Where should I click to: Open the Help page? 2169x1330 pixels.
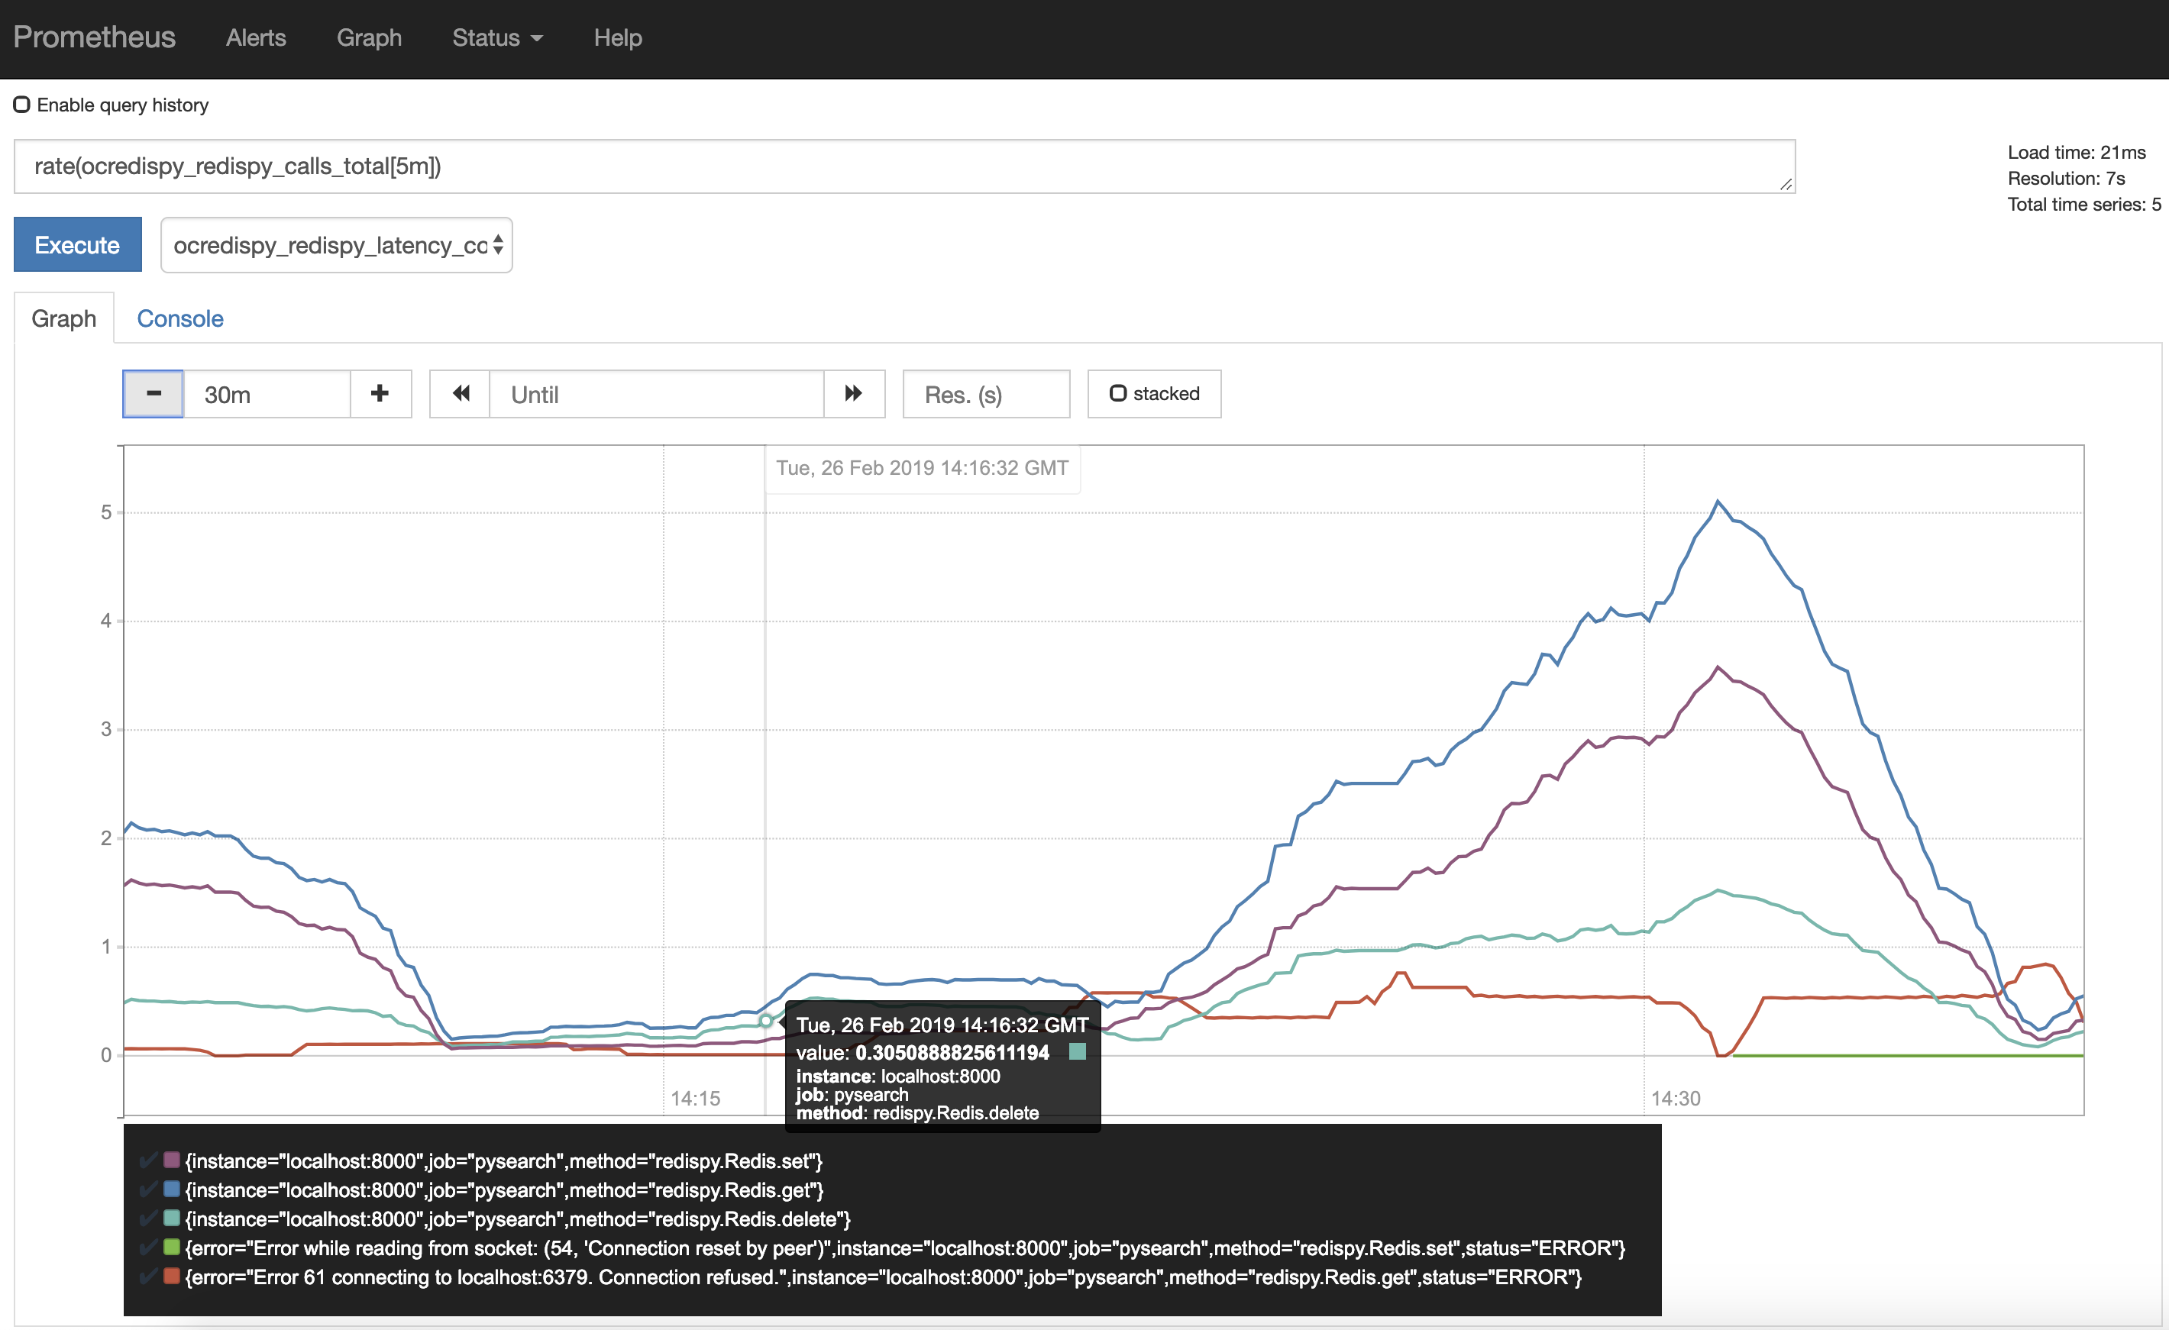(618, 38)
